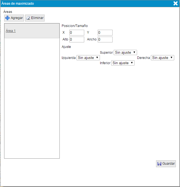Save changes with the Guardar button

click(x=166, y=164)
